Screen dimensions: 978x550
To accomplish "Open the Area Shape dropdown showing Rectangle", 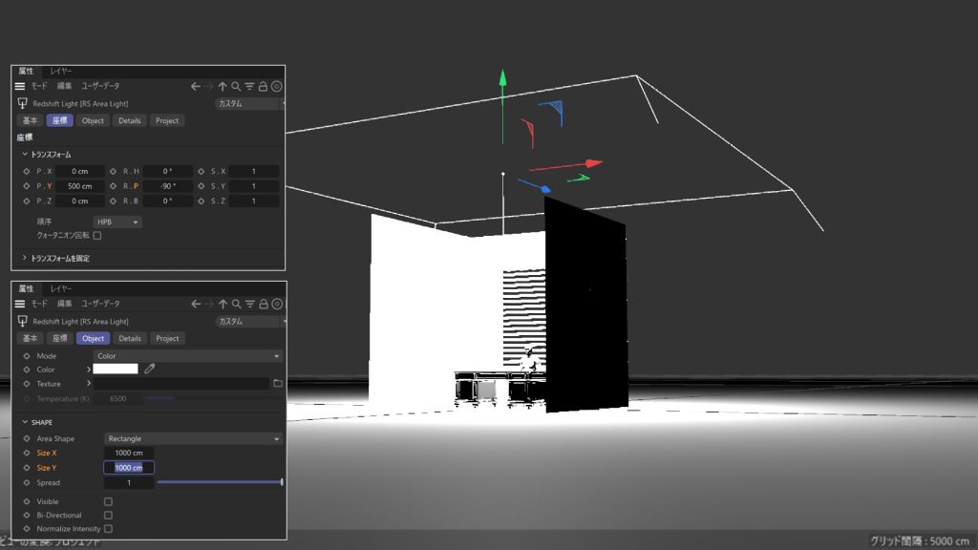I will coord(191,437).
